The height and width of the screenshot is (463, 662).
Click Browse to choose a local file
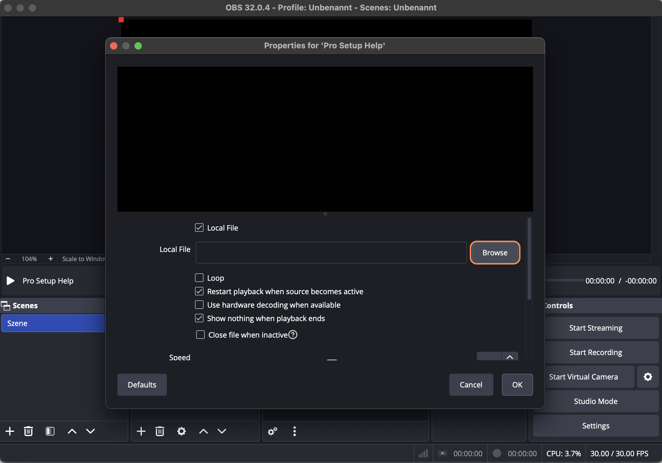pyautogui.click(x=495, y=253)
